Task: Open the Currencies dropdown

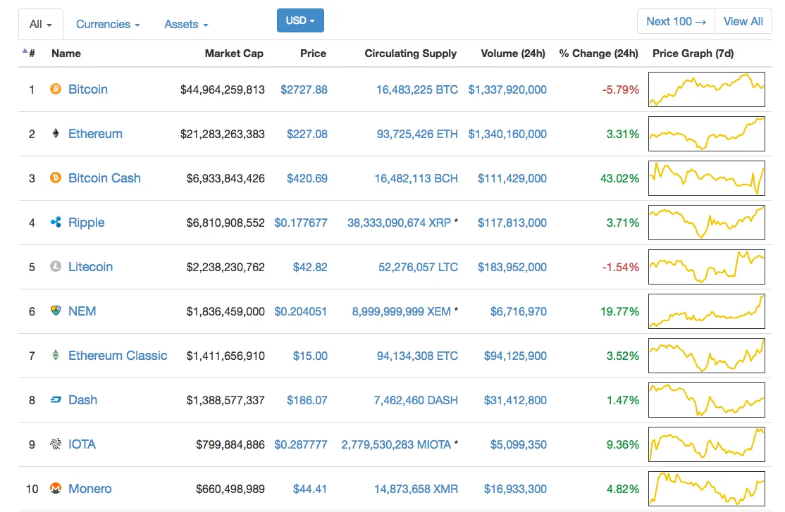Action: click(108, 24)
